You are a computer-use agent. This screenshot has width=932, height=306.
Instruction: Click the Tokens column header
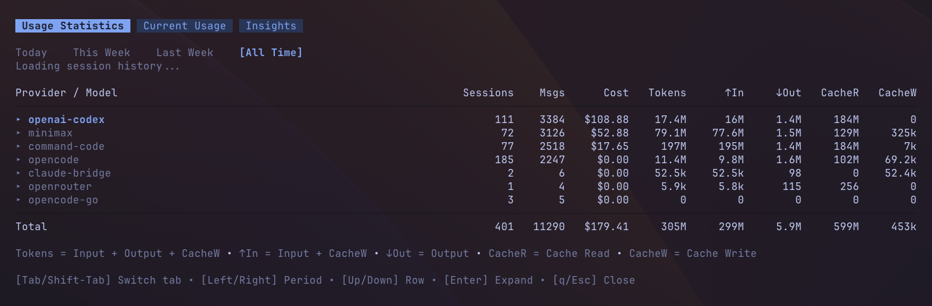(667, 93)
